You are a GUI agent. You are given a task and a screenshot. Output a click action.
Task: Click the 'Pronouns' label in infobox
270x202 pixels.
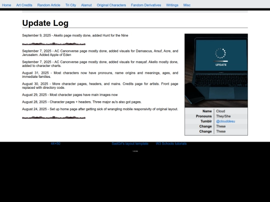pos(203,116)
